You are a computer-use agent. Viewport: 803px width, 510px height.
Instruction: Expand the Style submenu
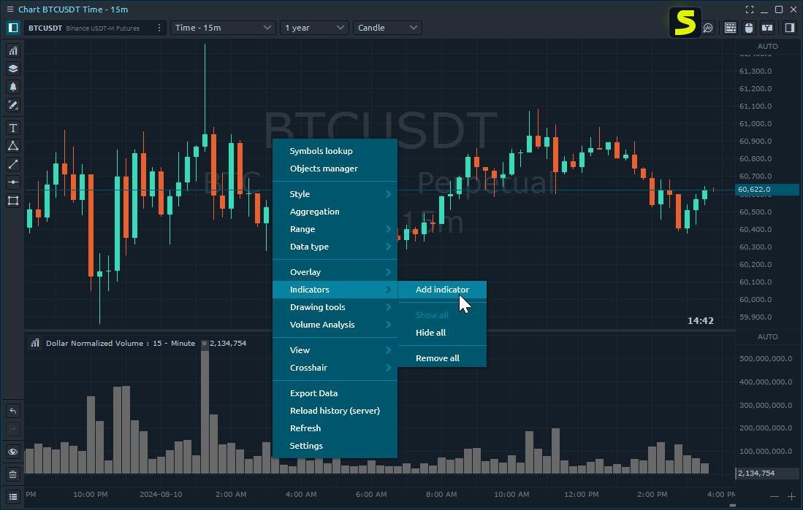click(335, 194)
